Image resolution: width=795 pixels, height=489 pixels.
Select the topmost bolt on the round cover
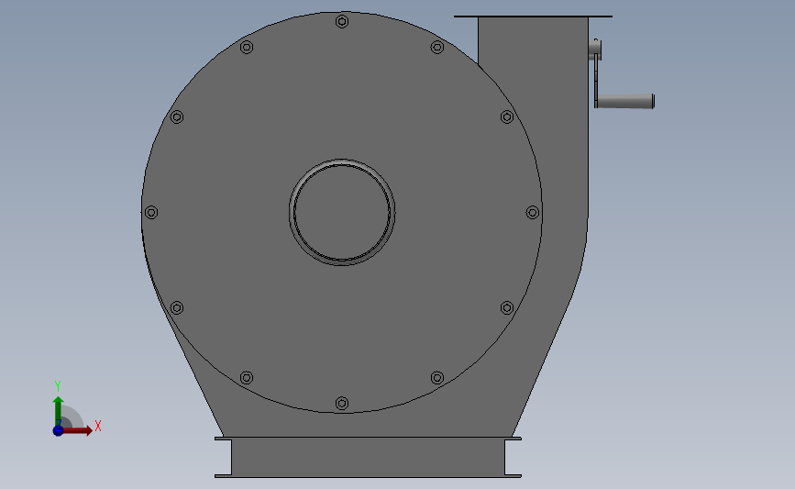pyautogui.click(x=342, y=21)
